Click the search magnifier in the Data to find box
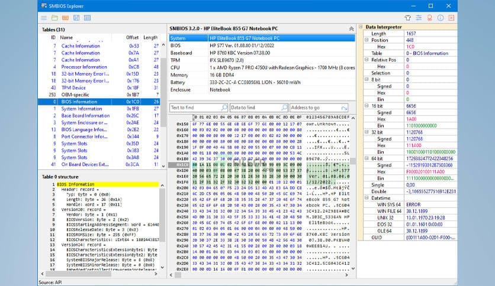The height and width of the screenshot is (286, 495). [x=284, y=108]
